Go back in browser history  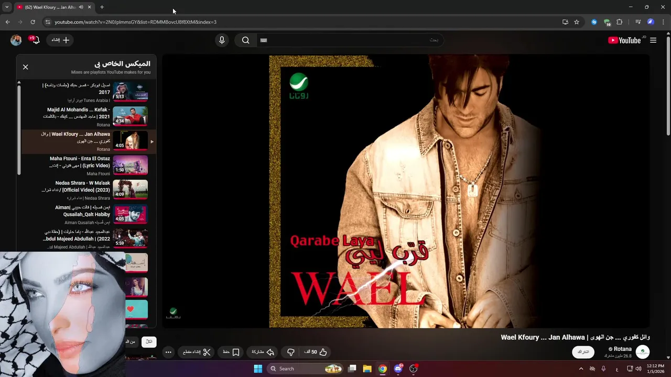click(7, 22)
